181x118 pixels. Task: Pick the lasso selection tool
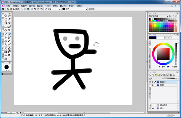(x=6, y=30)
